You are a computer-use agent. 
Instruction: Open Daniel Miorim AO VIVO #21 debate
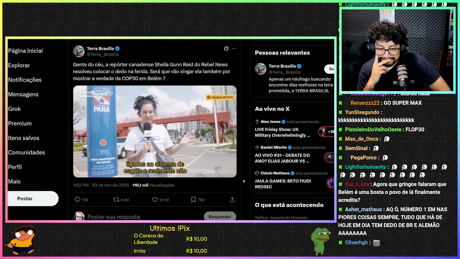[282, 158]
